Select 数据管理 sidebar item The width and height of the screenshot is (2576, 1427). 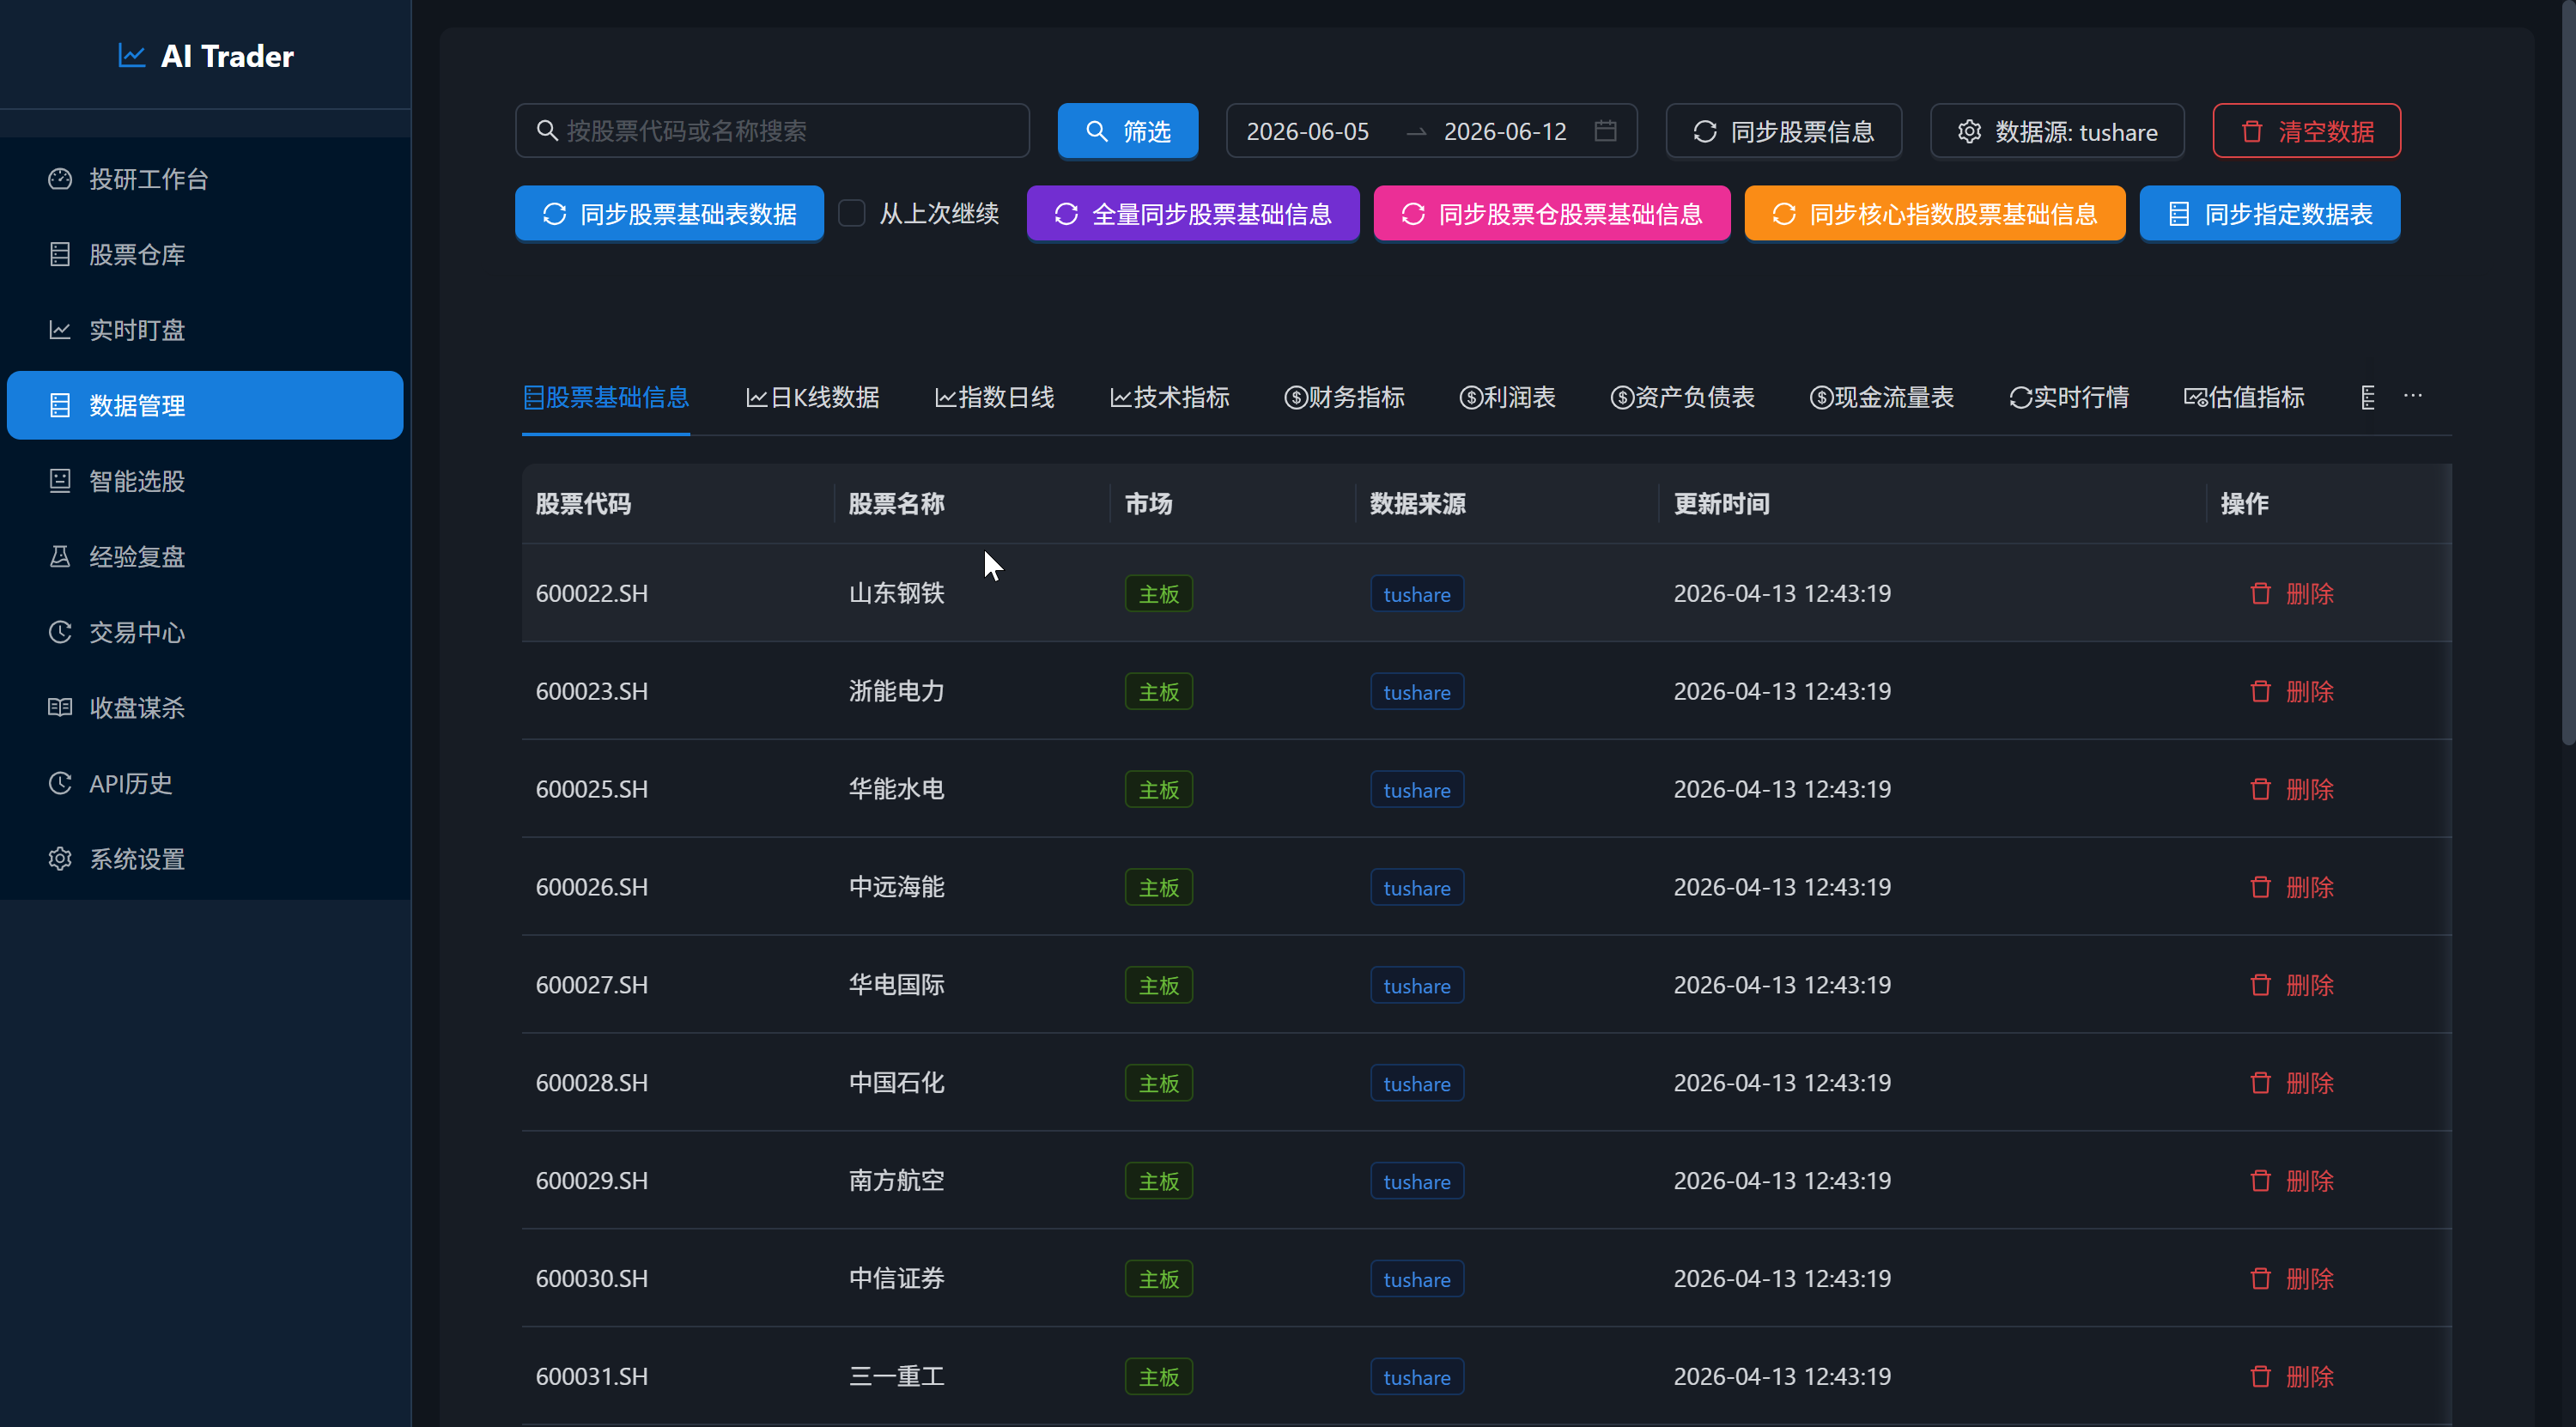point(205,405)
